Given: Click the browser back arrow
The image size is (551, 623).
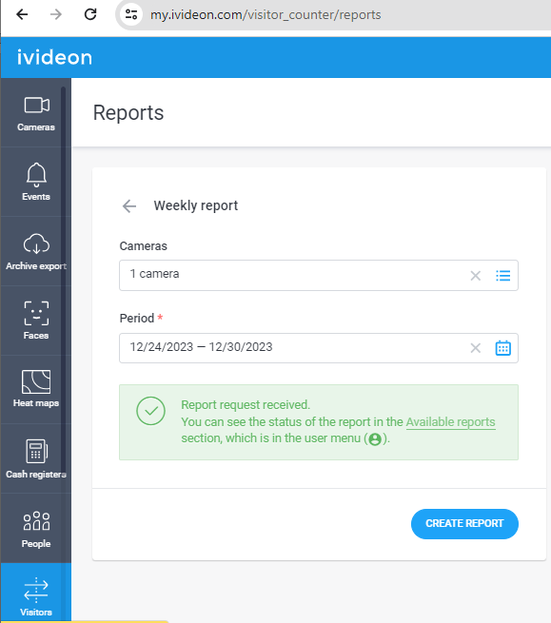Looking at the screenshot, I should click(22, 14).
